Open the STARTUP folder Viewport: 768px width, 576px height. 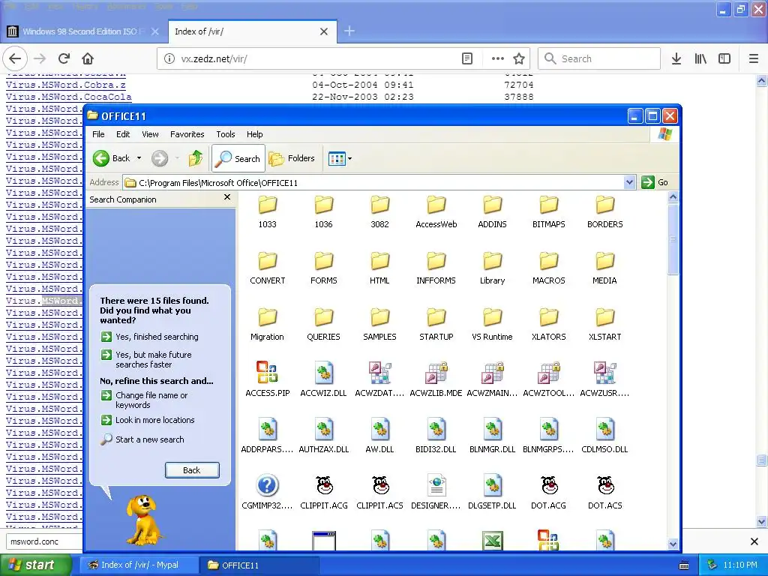pos(436,317)
